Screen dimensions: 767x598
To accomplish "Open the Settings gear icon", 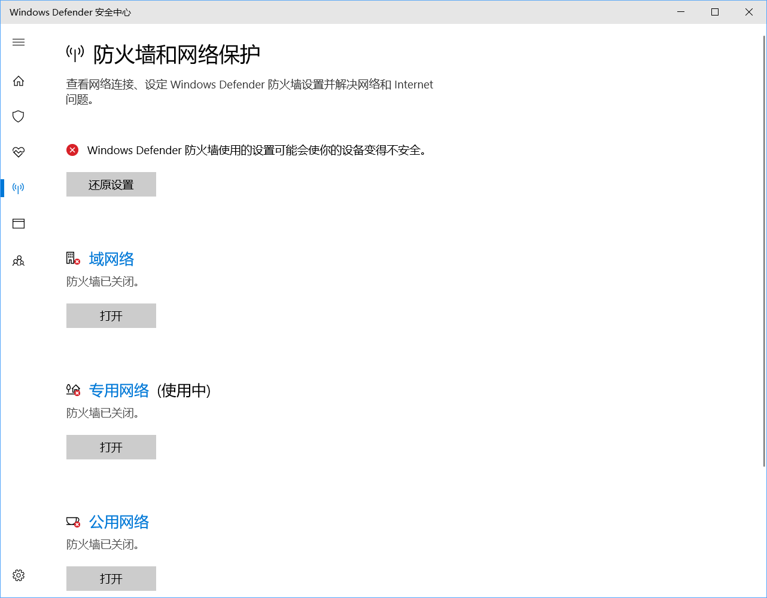I will (x=18, y=575).
